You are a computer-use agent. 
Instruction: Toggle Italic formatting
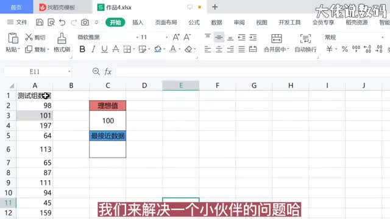(x=93, y=49)
